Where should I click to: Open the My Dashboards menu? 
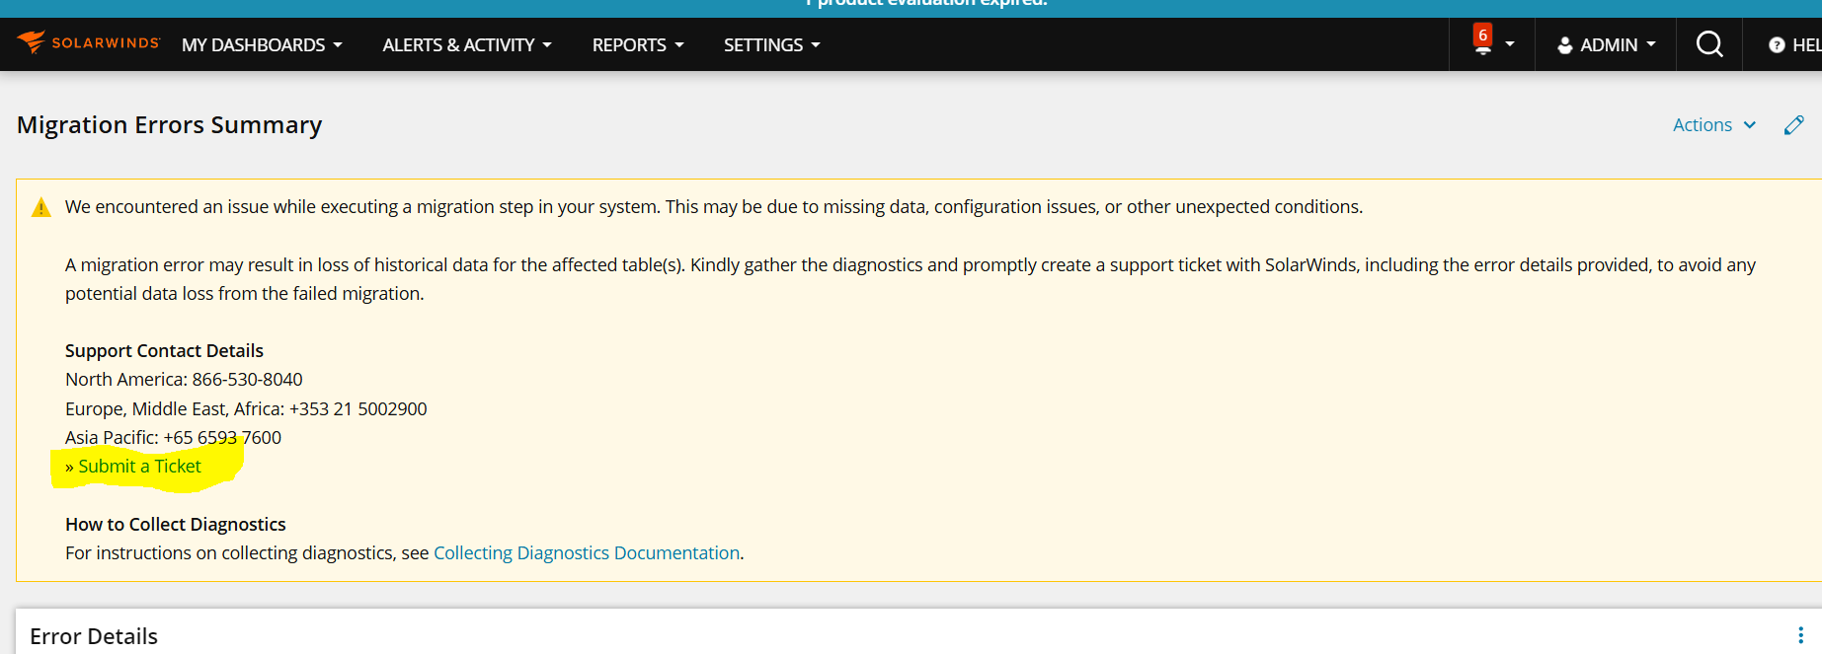click(x=262, y=45)
